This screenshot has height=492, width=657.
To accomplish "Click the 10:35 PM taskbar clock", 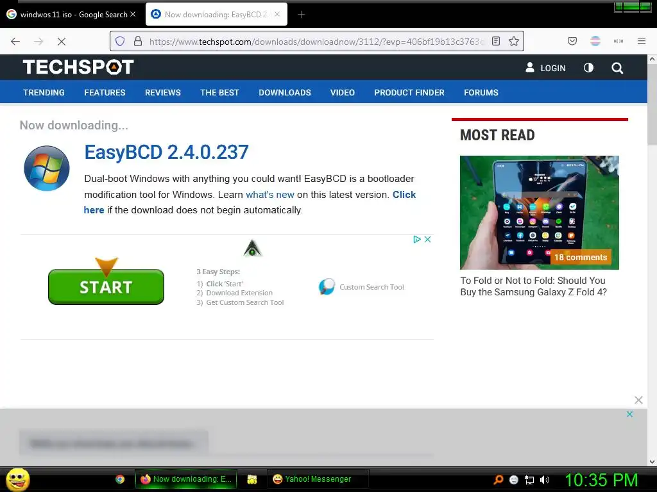I will (601, 480).
